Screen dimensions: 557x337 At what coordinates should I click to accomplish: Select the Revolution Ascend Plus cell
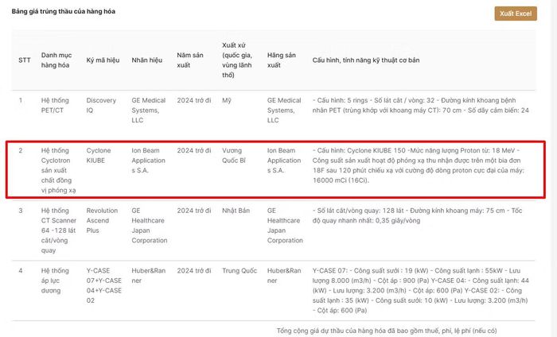(x=102, y=220)
